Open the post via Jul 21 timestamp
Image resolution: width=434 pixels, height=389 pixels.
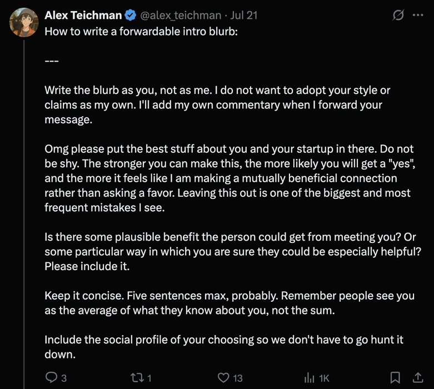(245, 16)
